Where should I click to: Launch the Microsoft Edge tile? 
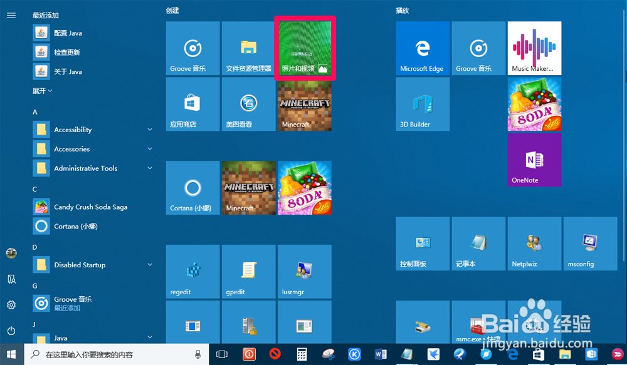423,48
